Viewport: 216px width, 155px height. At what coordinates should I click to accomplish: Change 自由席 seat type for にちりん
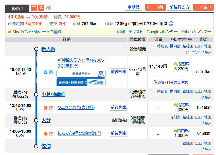(183, 131)
